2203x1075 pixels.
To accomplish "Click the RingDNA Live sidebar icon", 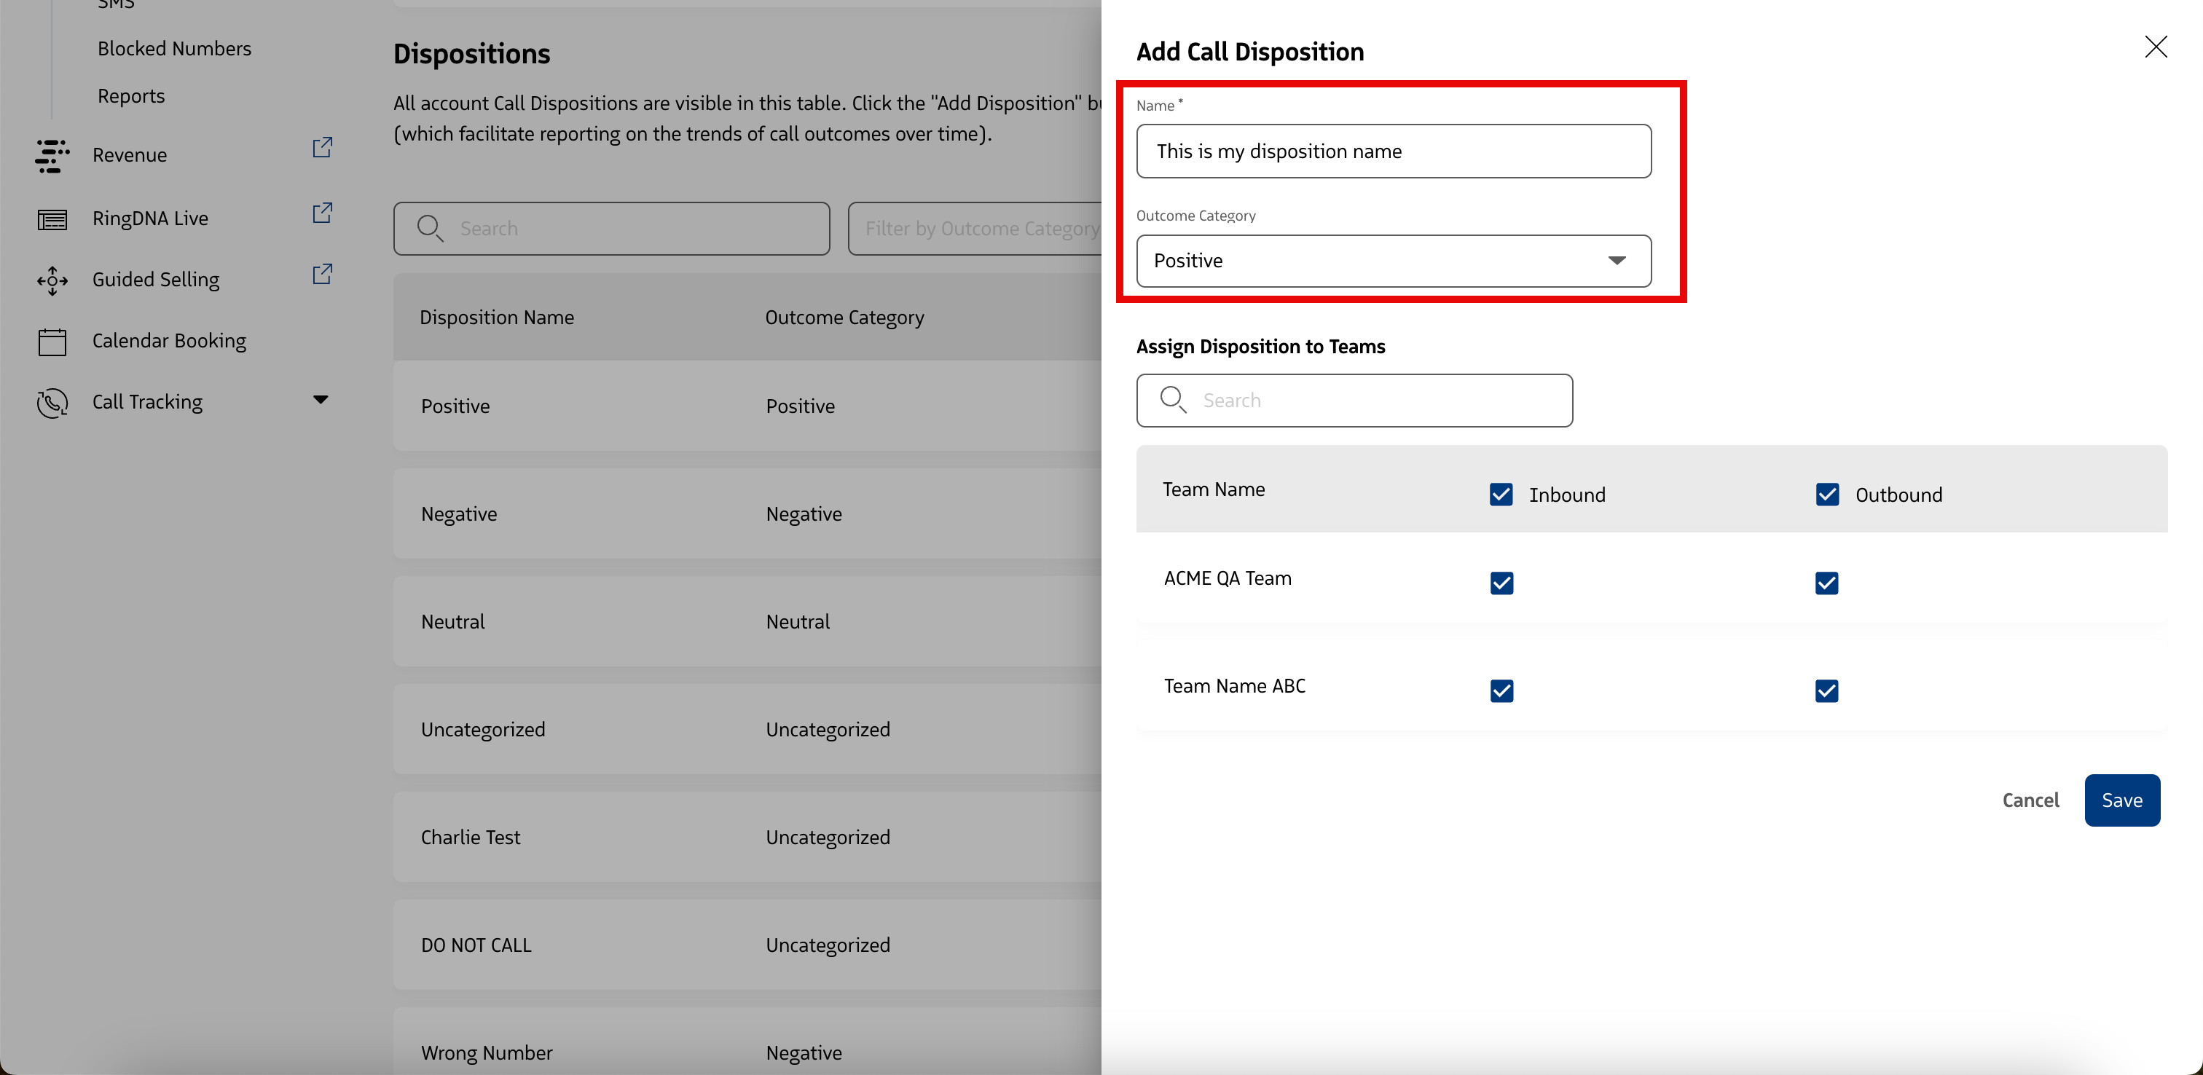I will pyautogui.click(x=52, y=219).
